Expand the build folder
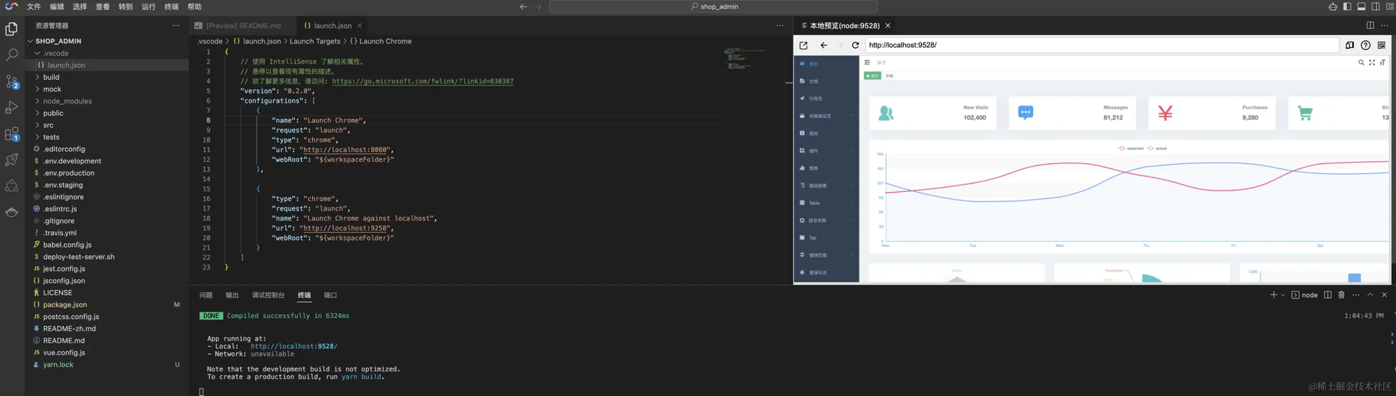Viewport: 1396px width, 396px height. [x=108, y=77]
